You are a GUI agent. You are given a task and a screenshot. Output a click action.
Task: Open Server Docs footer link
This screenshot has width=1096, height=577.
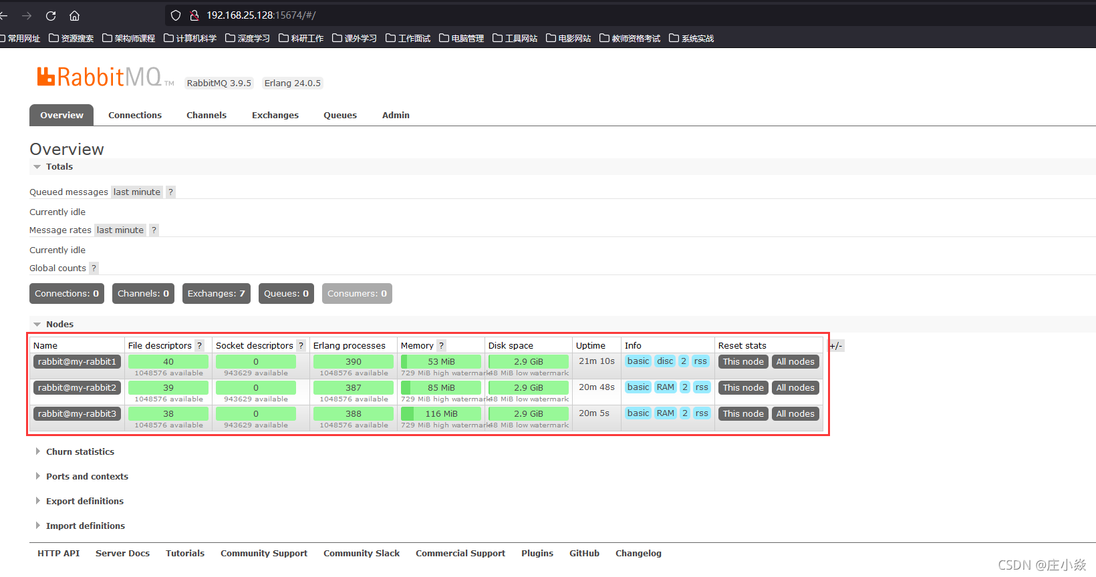122,554
